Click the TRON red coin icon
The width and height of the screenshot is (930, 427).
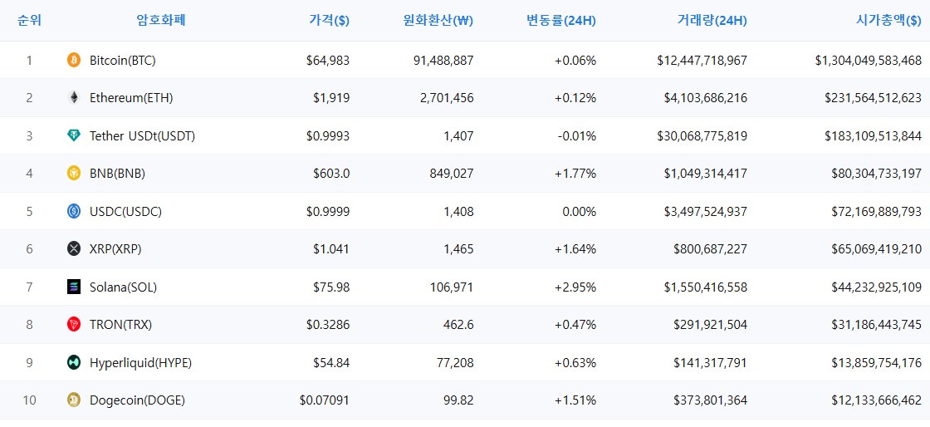(74, 324)
